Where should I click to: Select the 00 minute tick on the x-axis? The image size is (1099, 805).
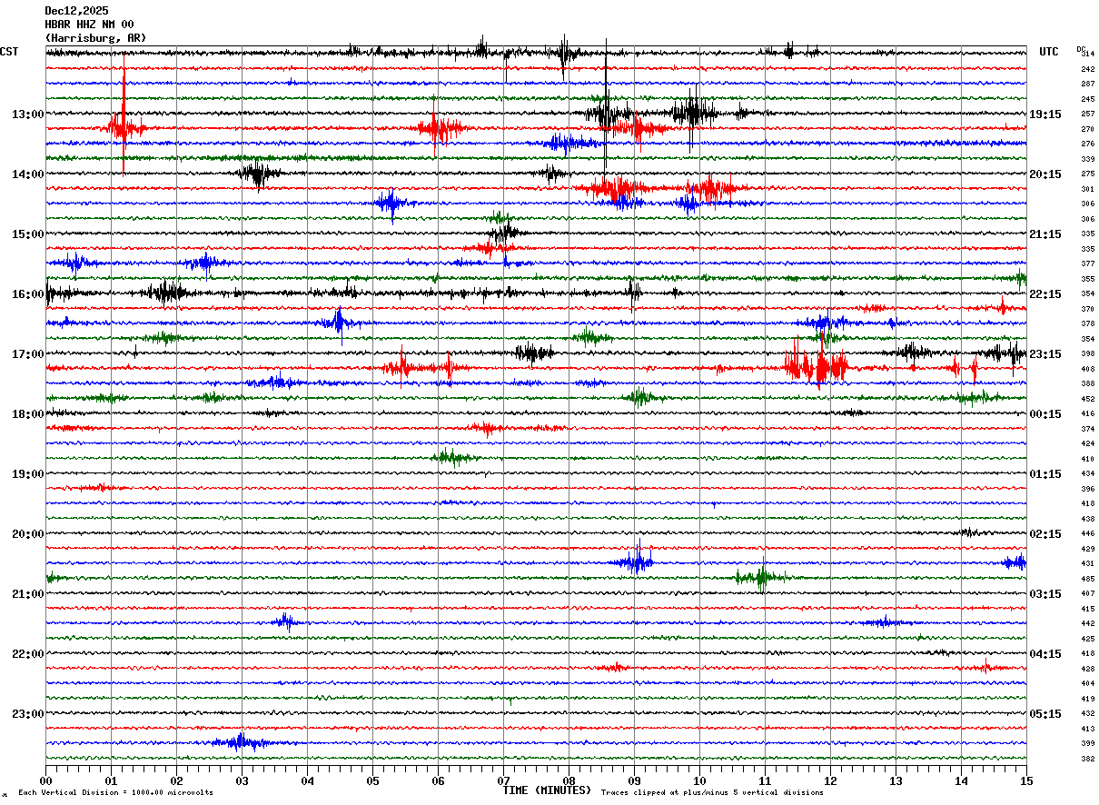[45, 780]
